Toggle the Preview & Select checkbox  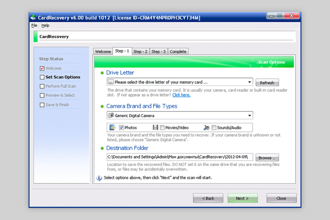tap(42, 95)
